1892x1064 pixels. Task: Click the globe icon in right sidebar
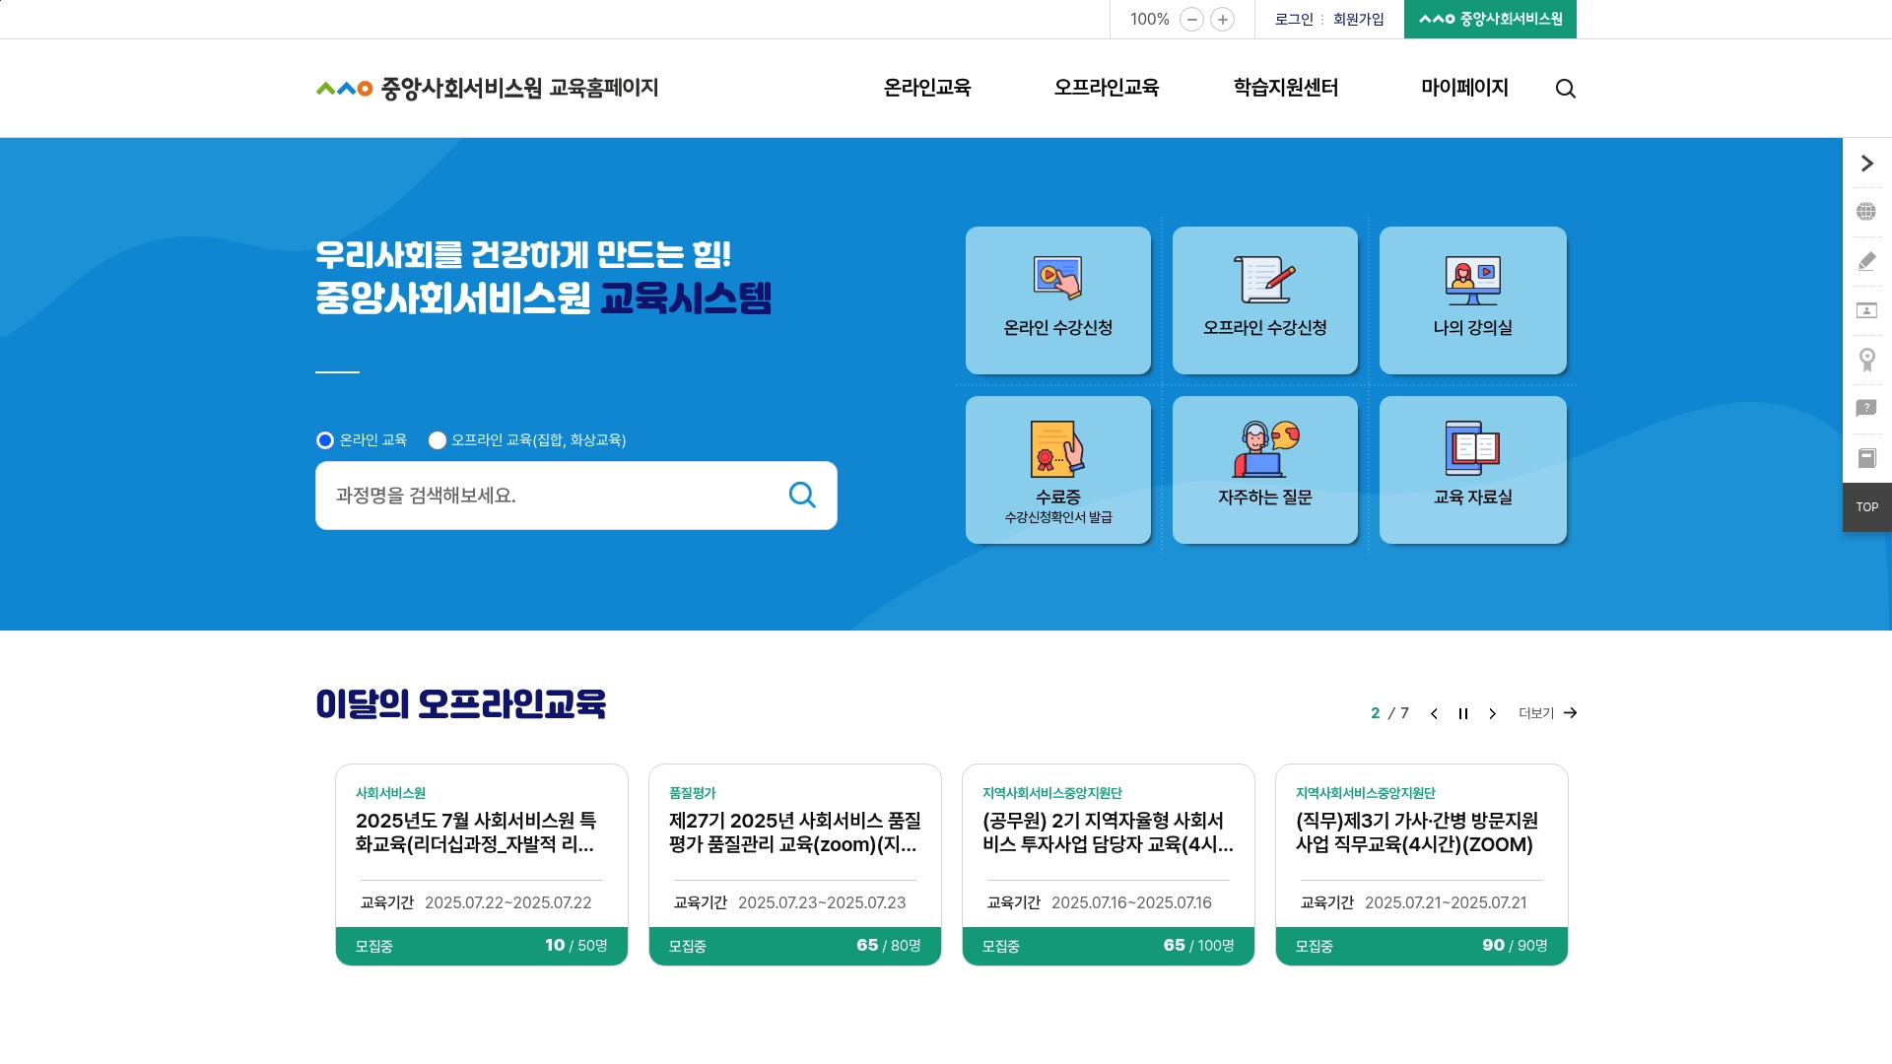1866,212
